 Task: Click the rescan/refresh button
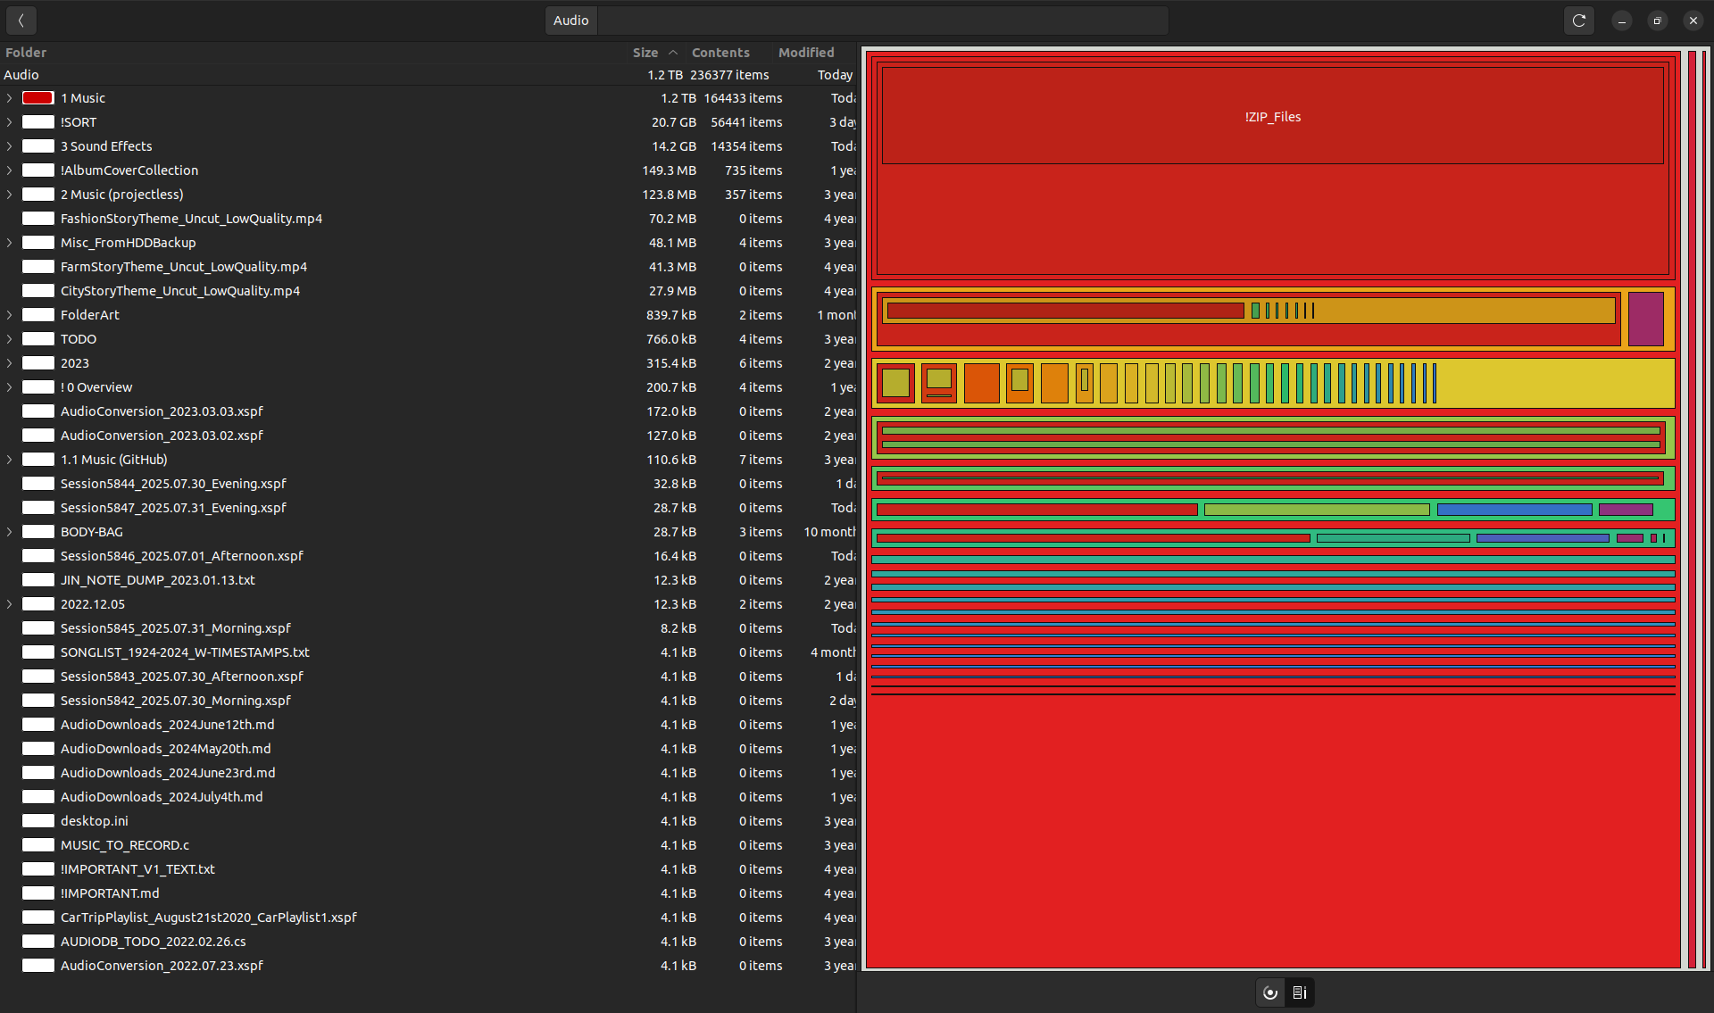(1578, 21)
